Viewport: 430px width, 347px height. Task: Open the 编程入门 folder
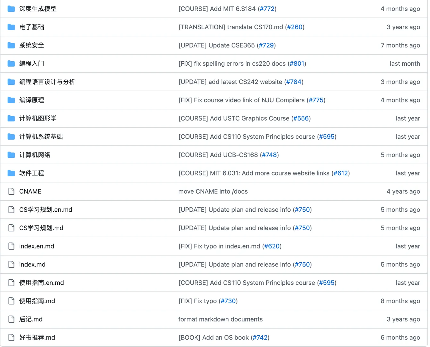[x=32, y=64]
